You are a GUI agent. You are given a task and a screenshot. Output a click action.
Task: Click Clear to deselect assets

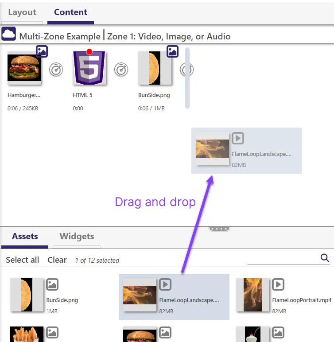tap(57, 260)
